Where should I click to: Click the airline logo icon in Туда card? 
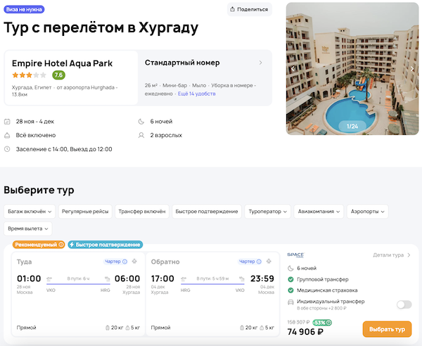(135, 262)
